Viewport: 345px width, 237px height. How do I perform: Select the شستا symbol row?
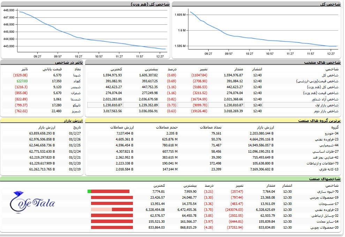tap(77, 99)
